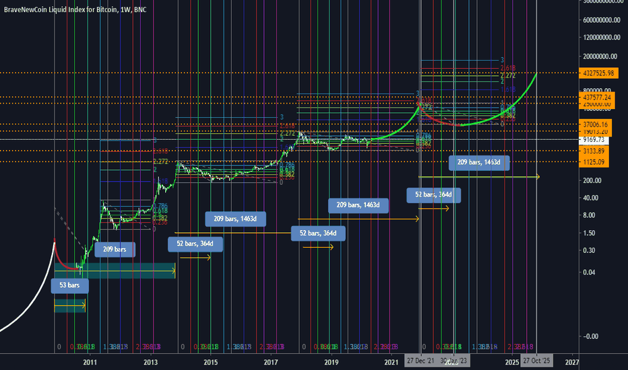This screenshot has height=370, width=628.
Task: Select the 30 Jan '23 date marker
Action: tap(454, 361)
